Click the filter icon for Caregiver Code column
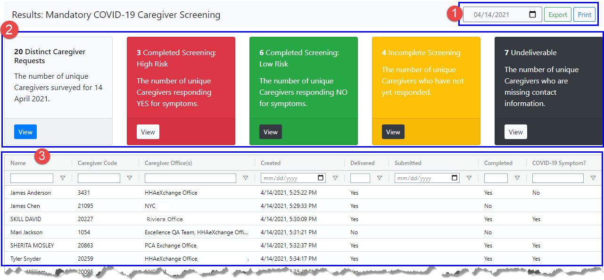Screen dimensions: 604x280 pos(130,178)
